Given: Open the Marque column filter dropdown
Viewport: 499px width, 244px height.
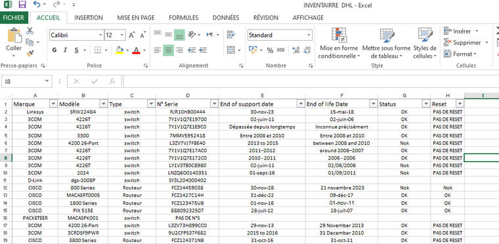Looking at the screenshot, I should click(53, 104).
